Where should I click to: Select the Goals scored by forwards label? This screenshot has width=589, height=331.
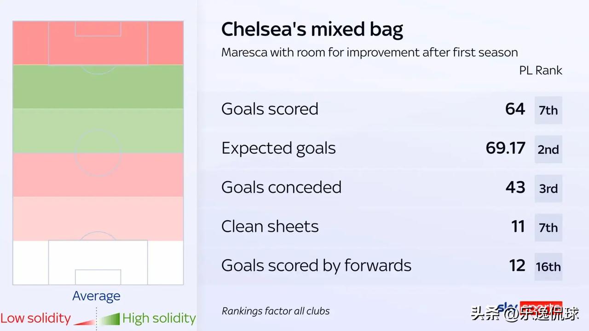[316, 265]
